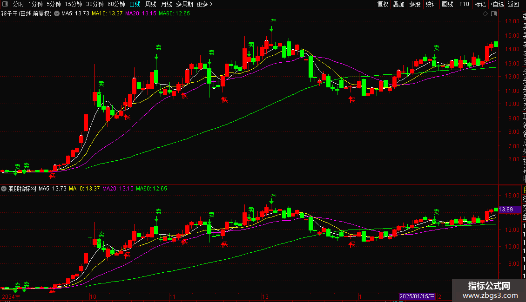Click the 16.00 price label on main axis
Viewport: 526px width, 302px height.
click(x=512, y=21)
